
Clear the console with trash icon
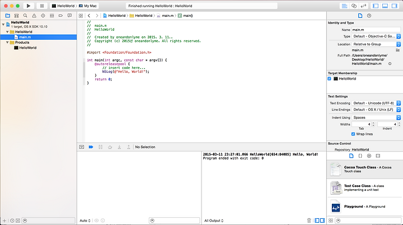click(x=309, y=221)
